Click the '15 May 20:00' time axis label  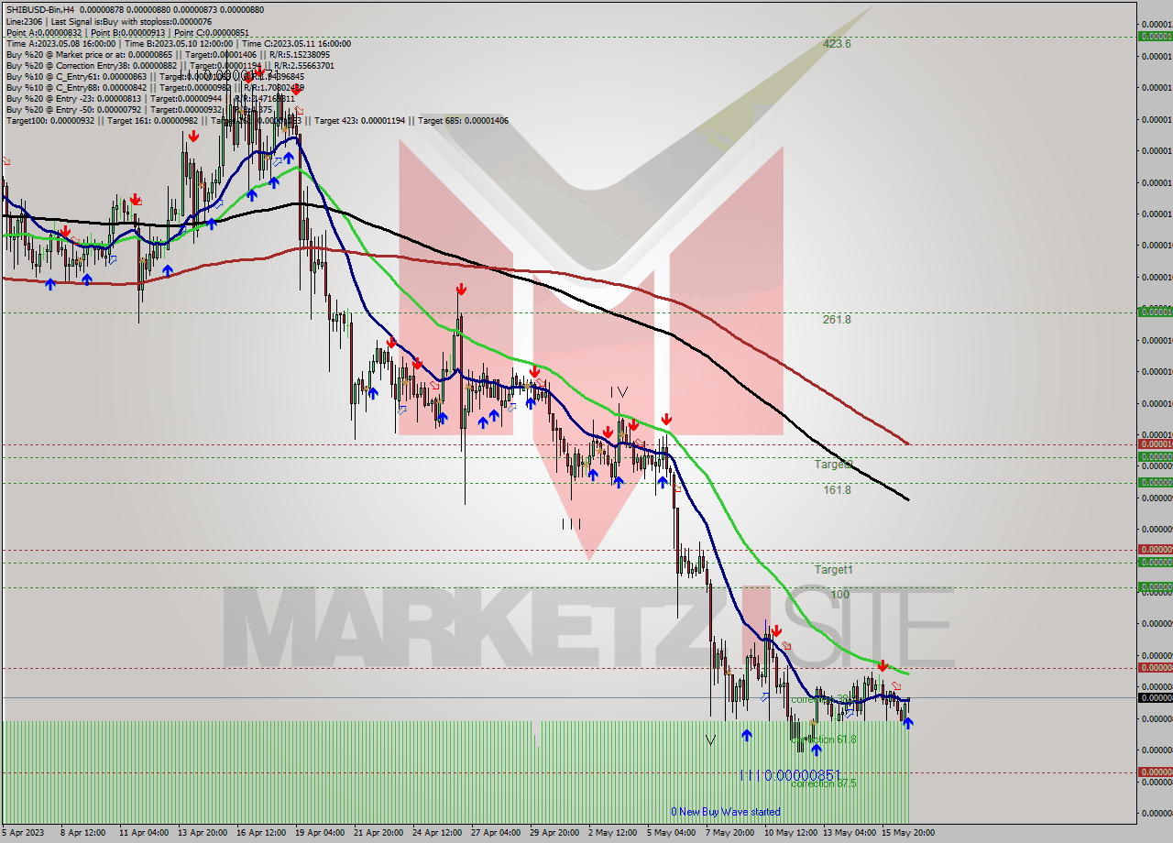[x=908, y=833]
